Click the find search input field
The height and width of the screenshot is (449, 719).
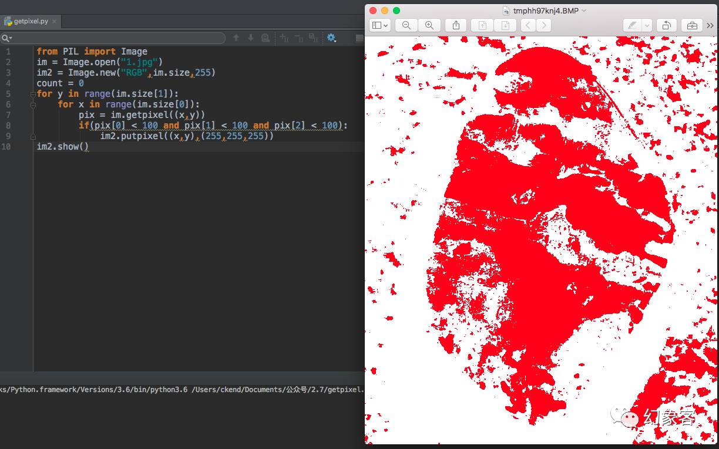tap(117, 38)
